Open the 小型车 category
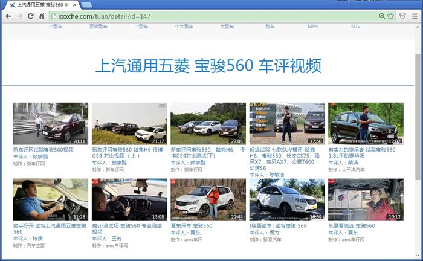This screenshot has width=423, height=261. pyautogui.click(x=56, y=27)
